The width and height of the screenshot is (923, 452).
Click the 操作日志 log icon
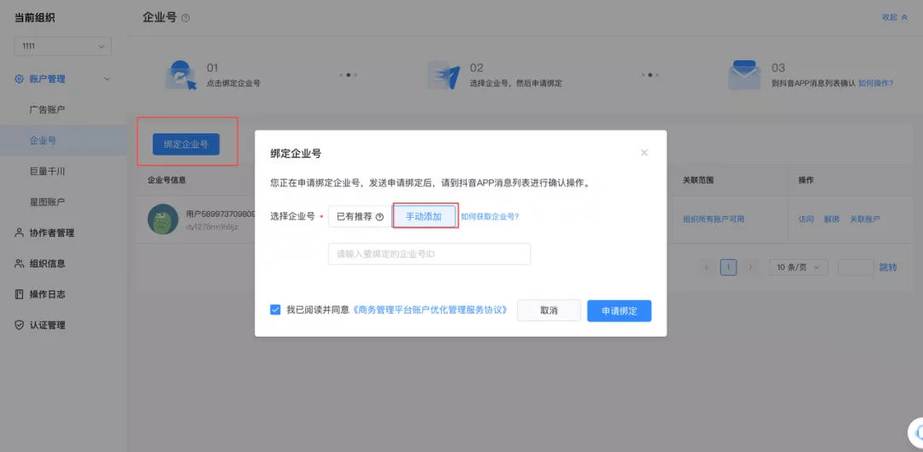pyautogui.click(x=20, y=294)
